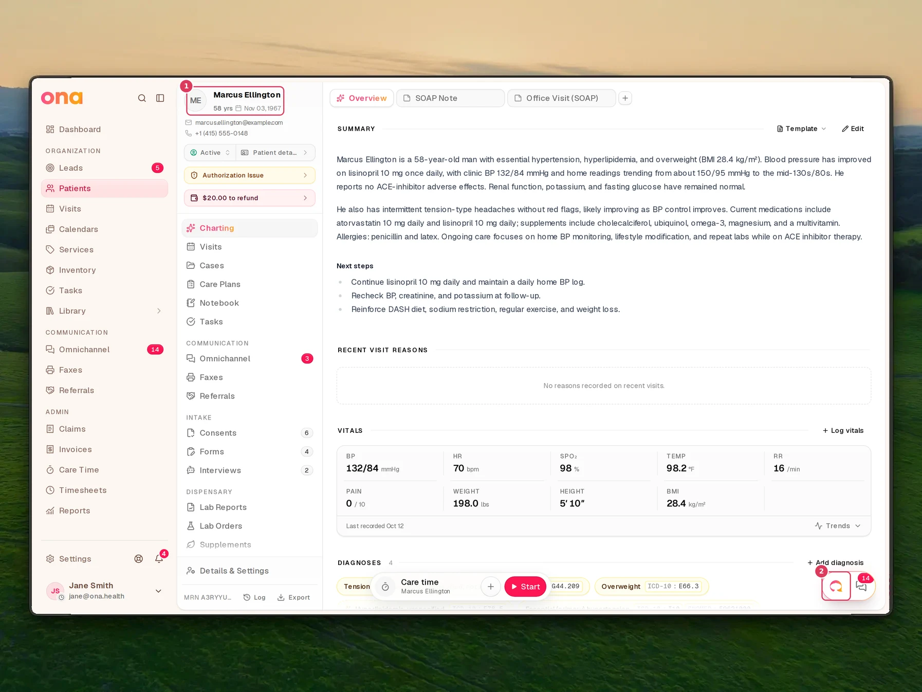This screenshot has height=692, width=922.
Task: Click Log vitals button
Action: (843, 431)
